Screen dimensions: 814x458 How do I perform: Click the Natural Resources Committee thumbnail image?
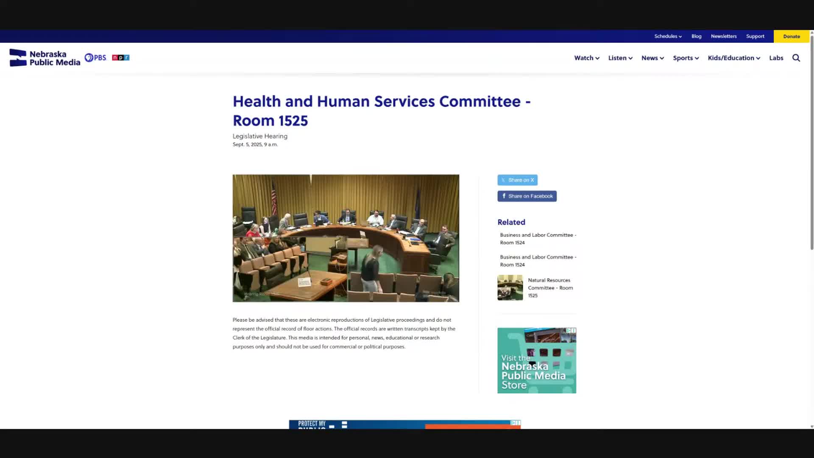[510, 288]
